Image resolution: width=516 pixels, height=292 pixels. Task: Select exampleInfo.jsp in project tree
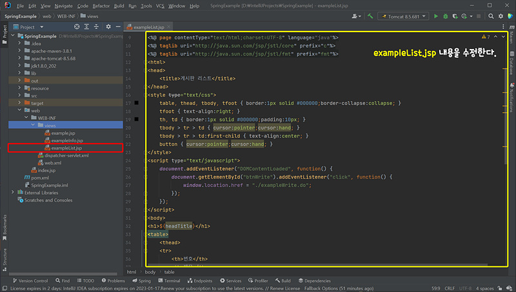pyautogui.click(x=67, y=141)
